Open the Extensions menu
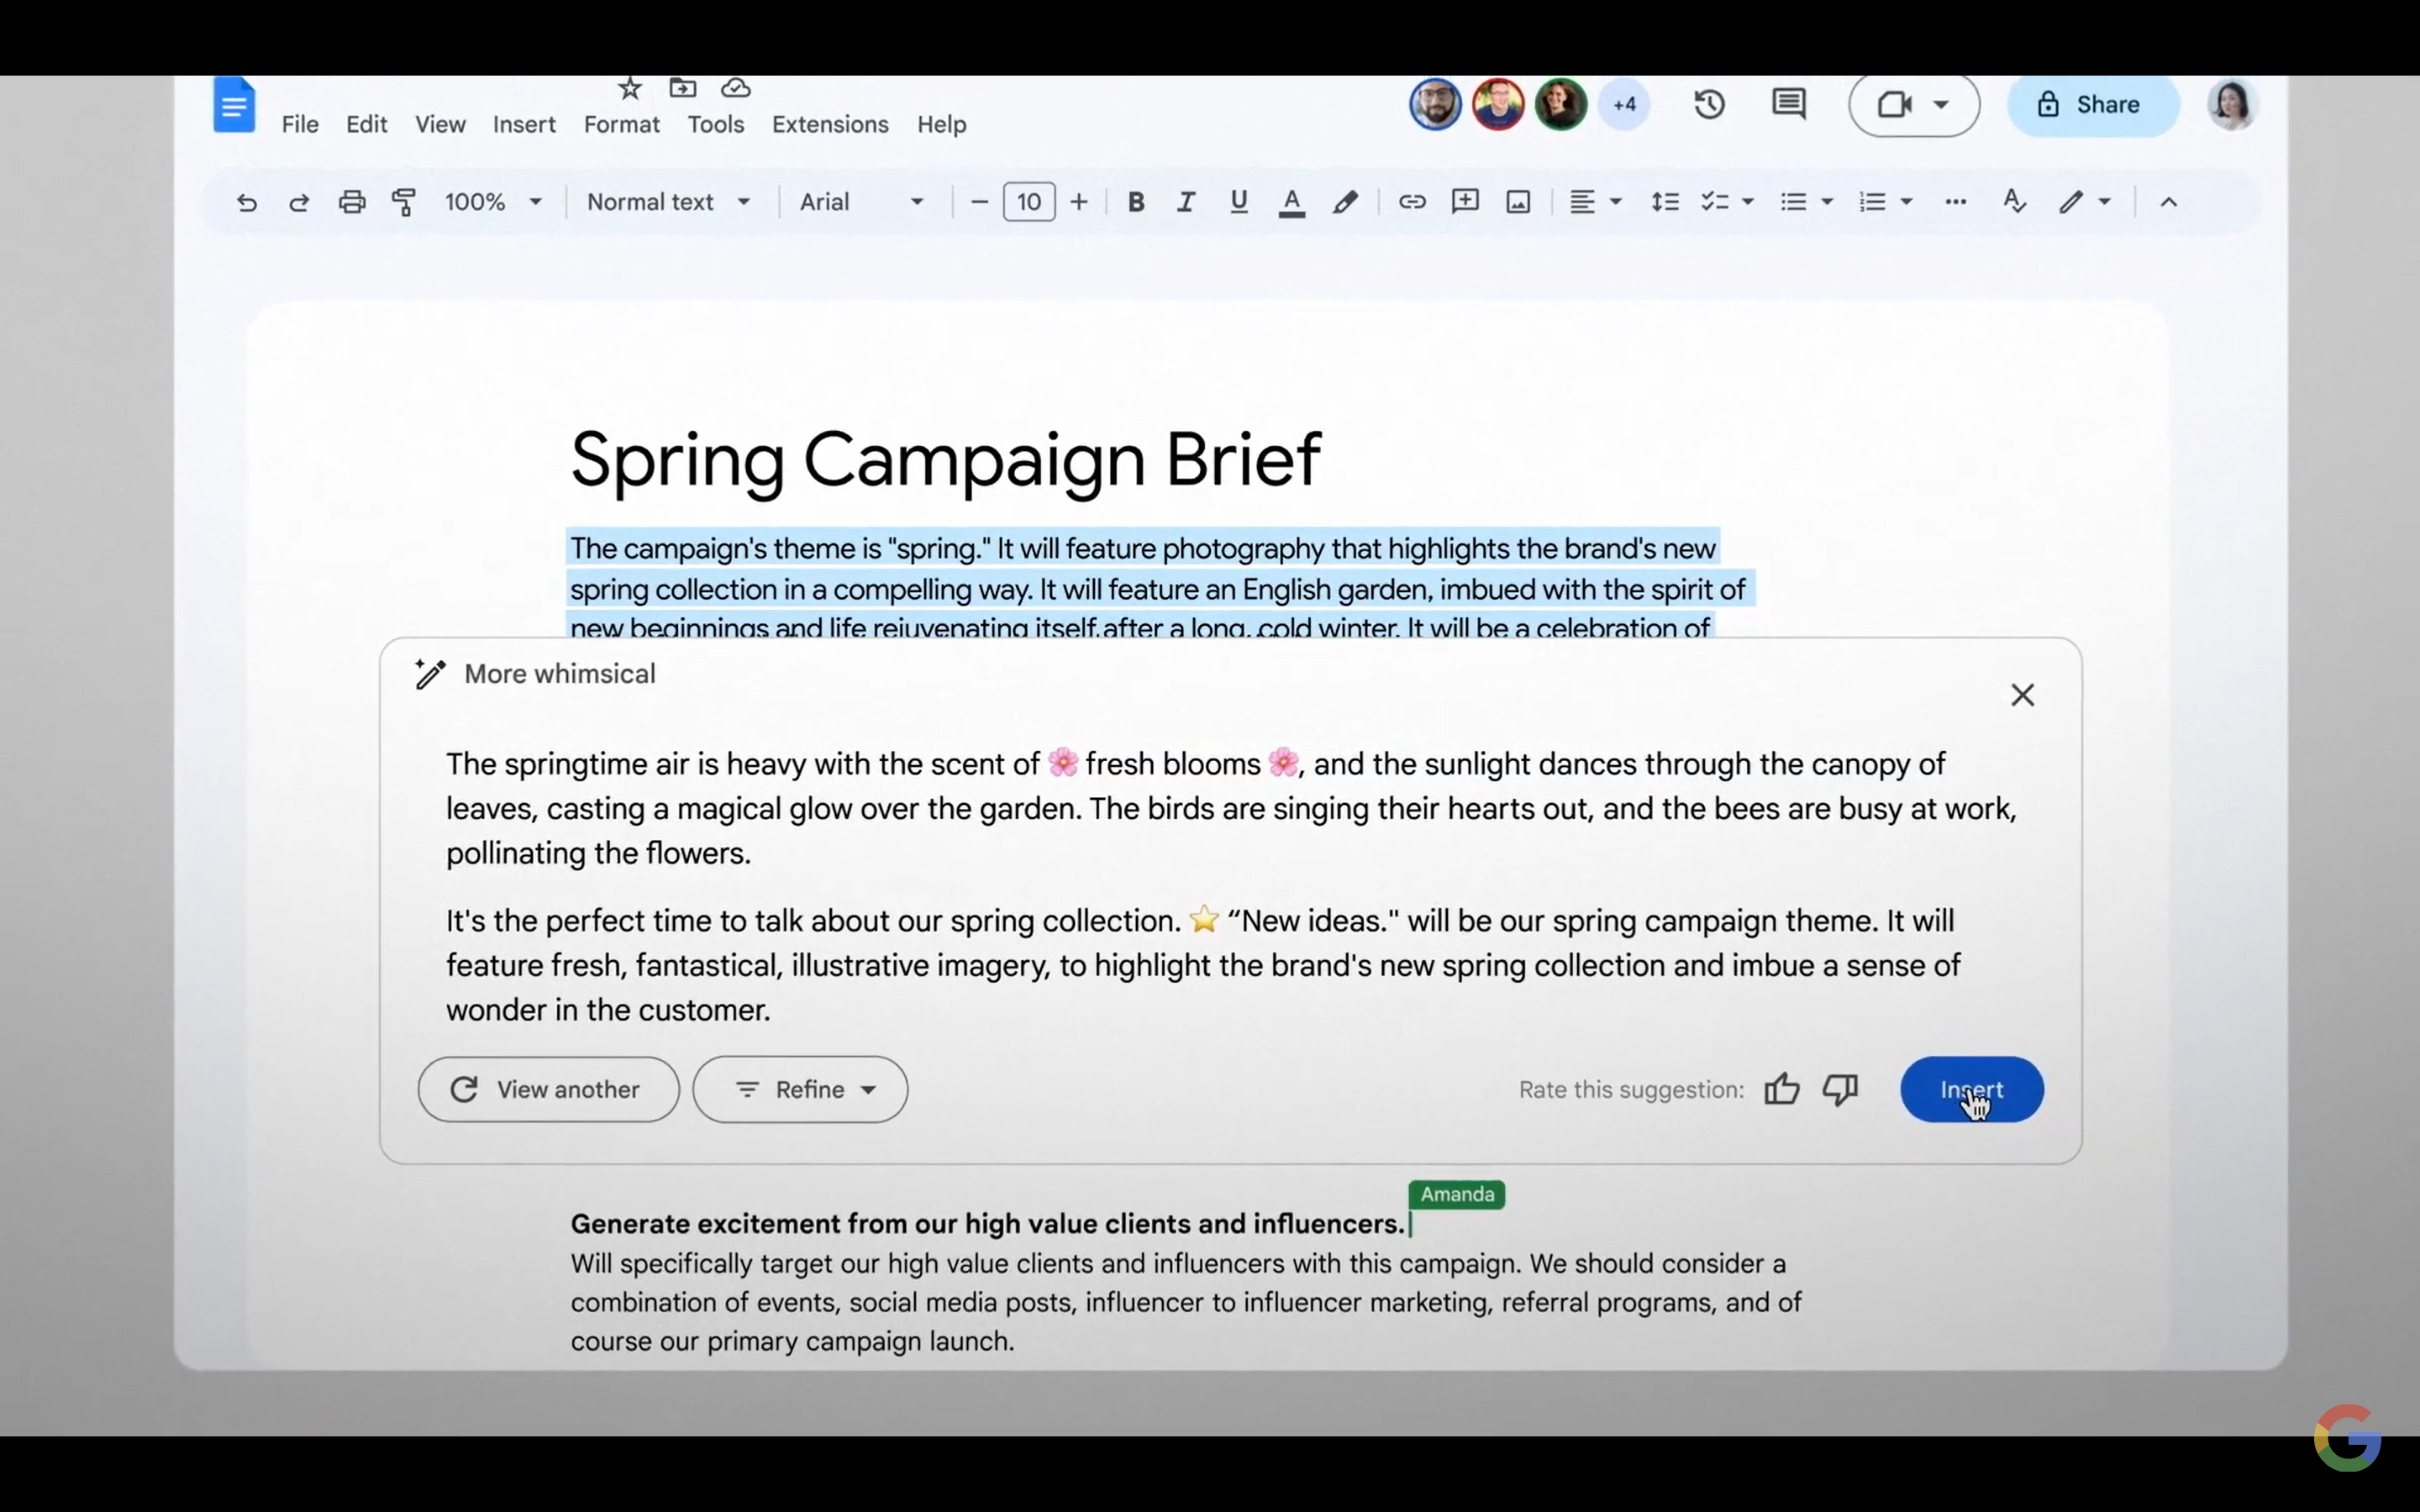Image resolution: width=2420 pixels, height=1512 pixels. [x=829, y=123]
